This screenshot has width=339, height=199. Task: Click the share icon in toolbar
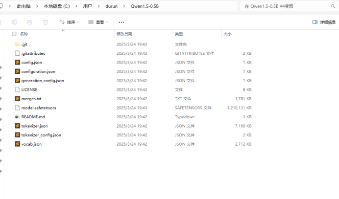point(30,22)
